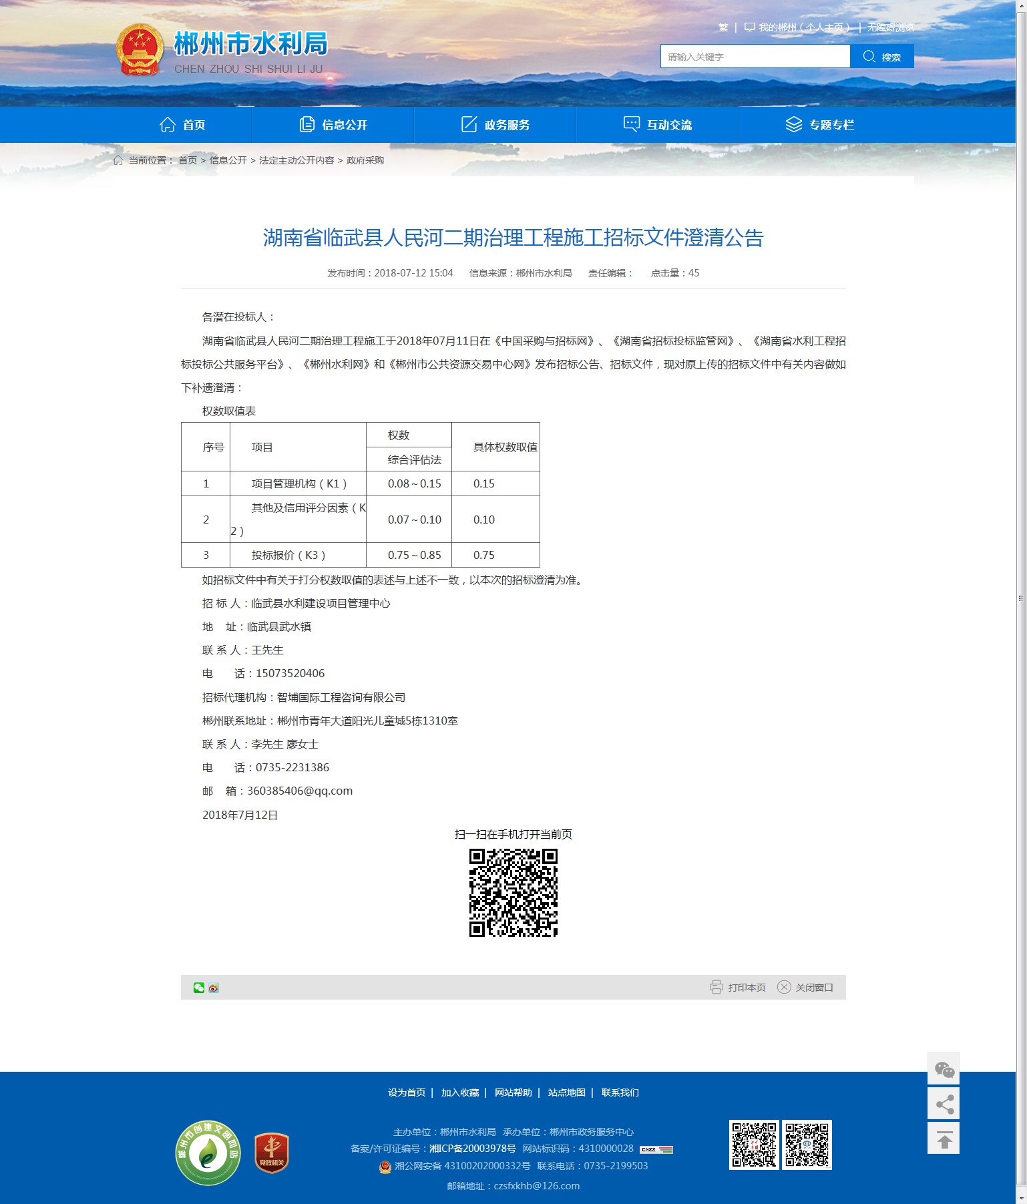Click the 发布时间 2018-07-12 15:04 text
The image size is (1027, 1204).
(390, 273)
